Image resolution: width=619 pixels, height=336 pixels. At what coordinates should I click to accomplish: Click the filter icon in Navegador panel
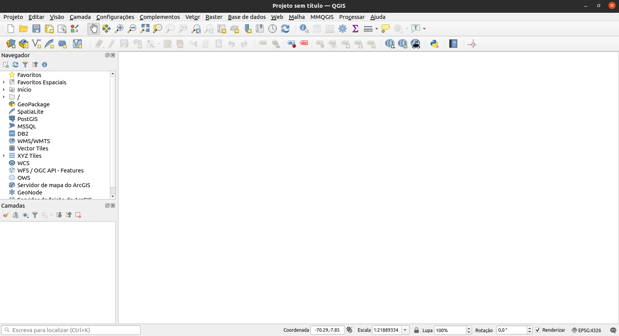25,65
